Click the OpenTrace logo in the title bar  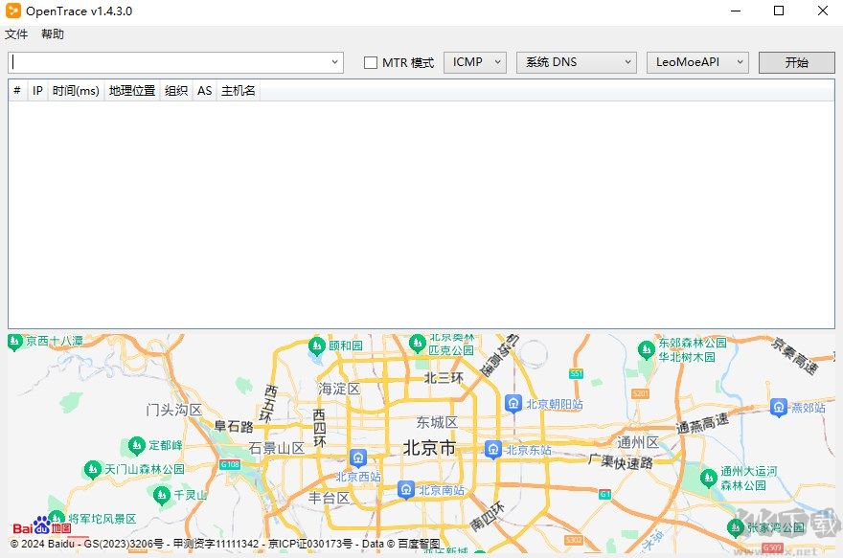[12, 11]
